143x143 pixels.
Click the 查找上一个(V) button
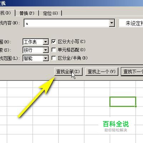[102, 71]
